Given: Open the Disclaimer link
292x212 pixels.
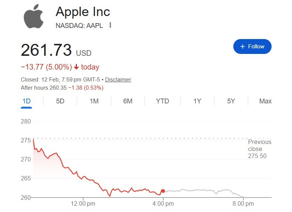Looking at the screenshot, I should 118,80.
